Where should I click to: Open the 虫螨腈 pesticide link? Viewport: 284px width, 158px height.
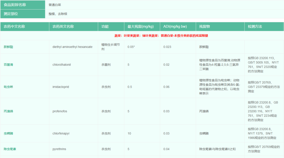pos(8,133)
